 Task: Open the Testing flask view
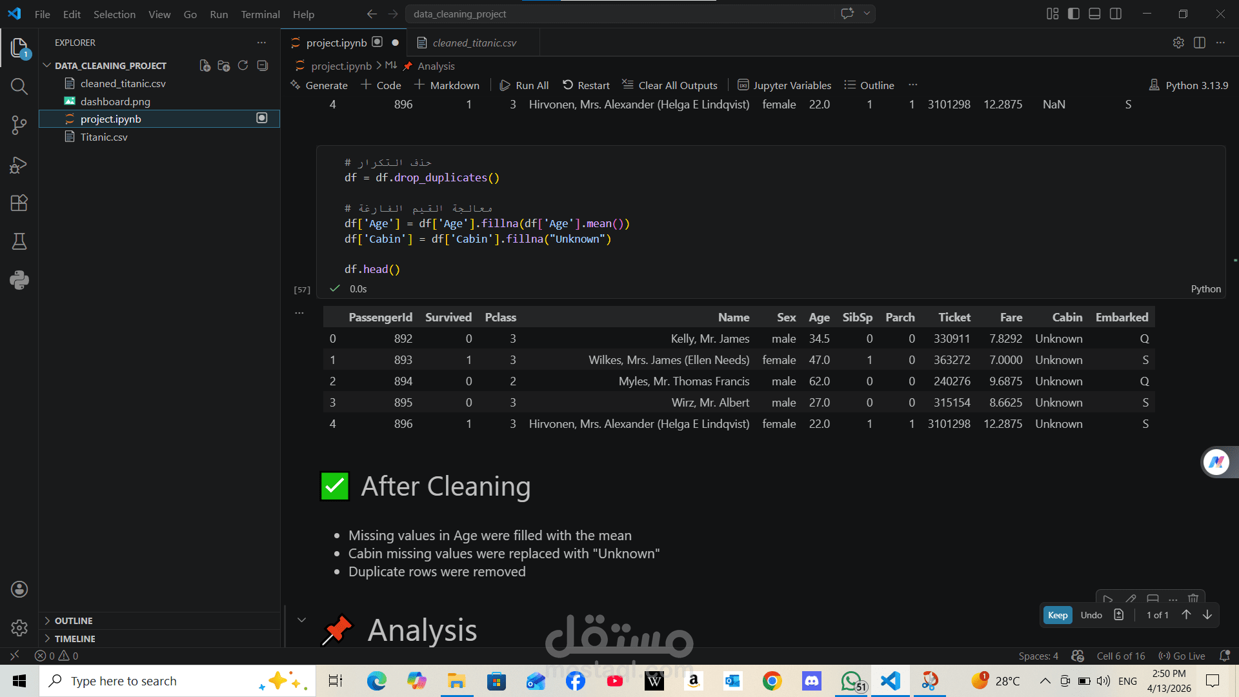tap(19, 241)
